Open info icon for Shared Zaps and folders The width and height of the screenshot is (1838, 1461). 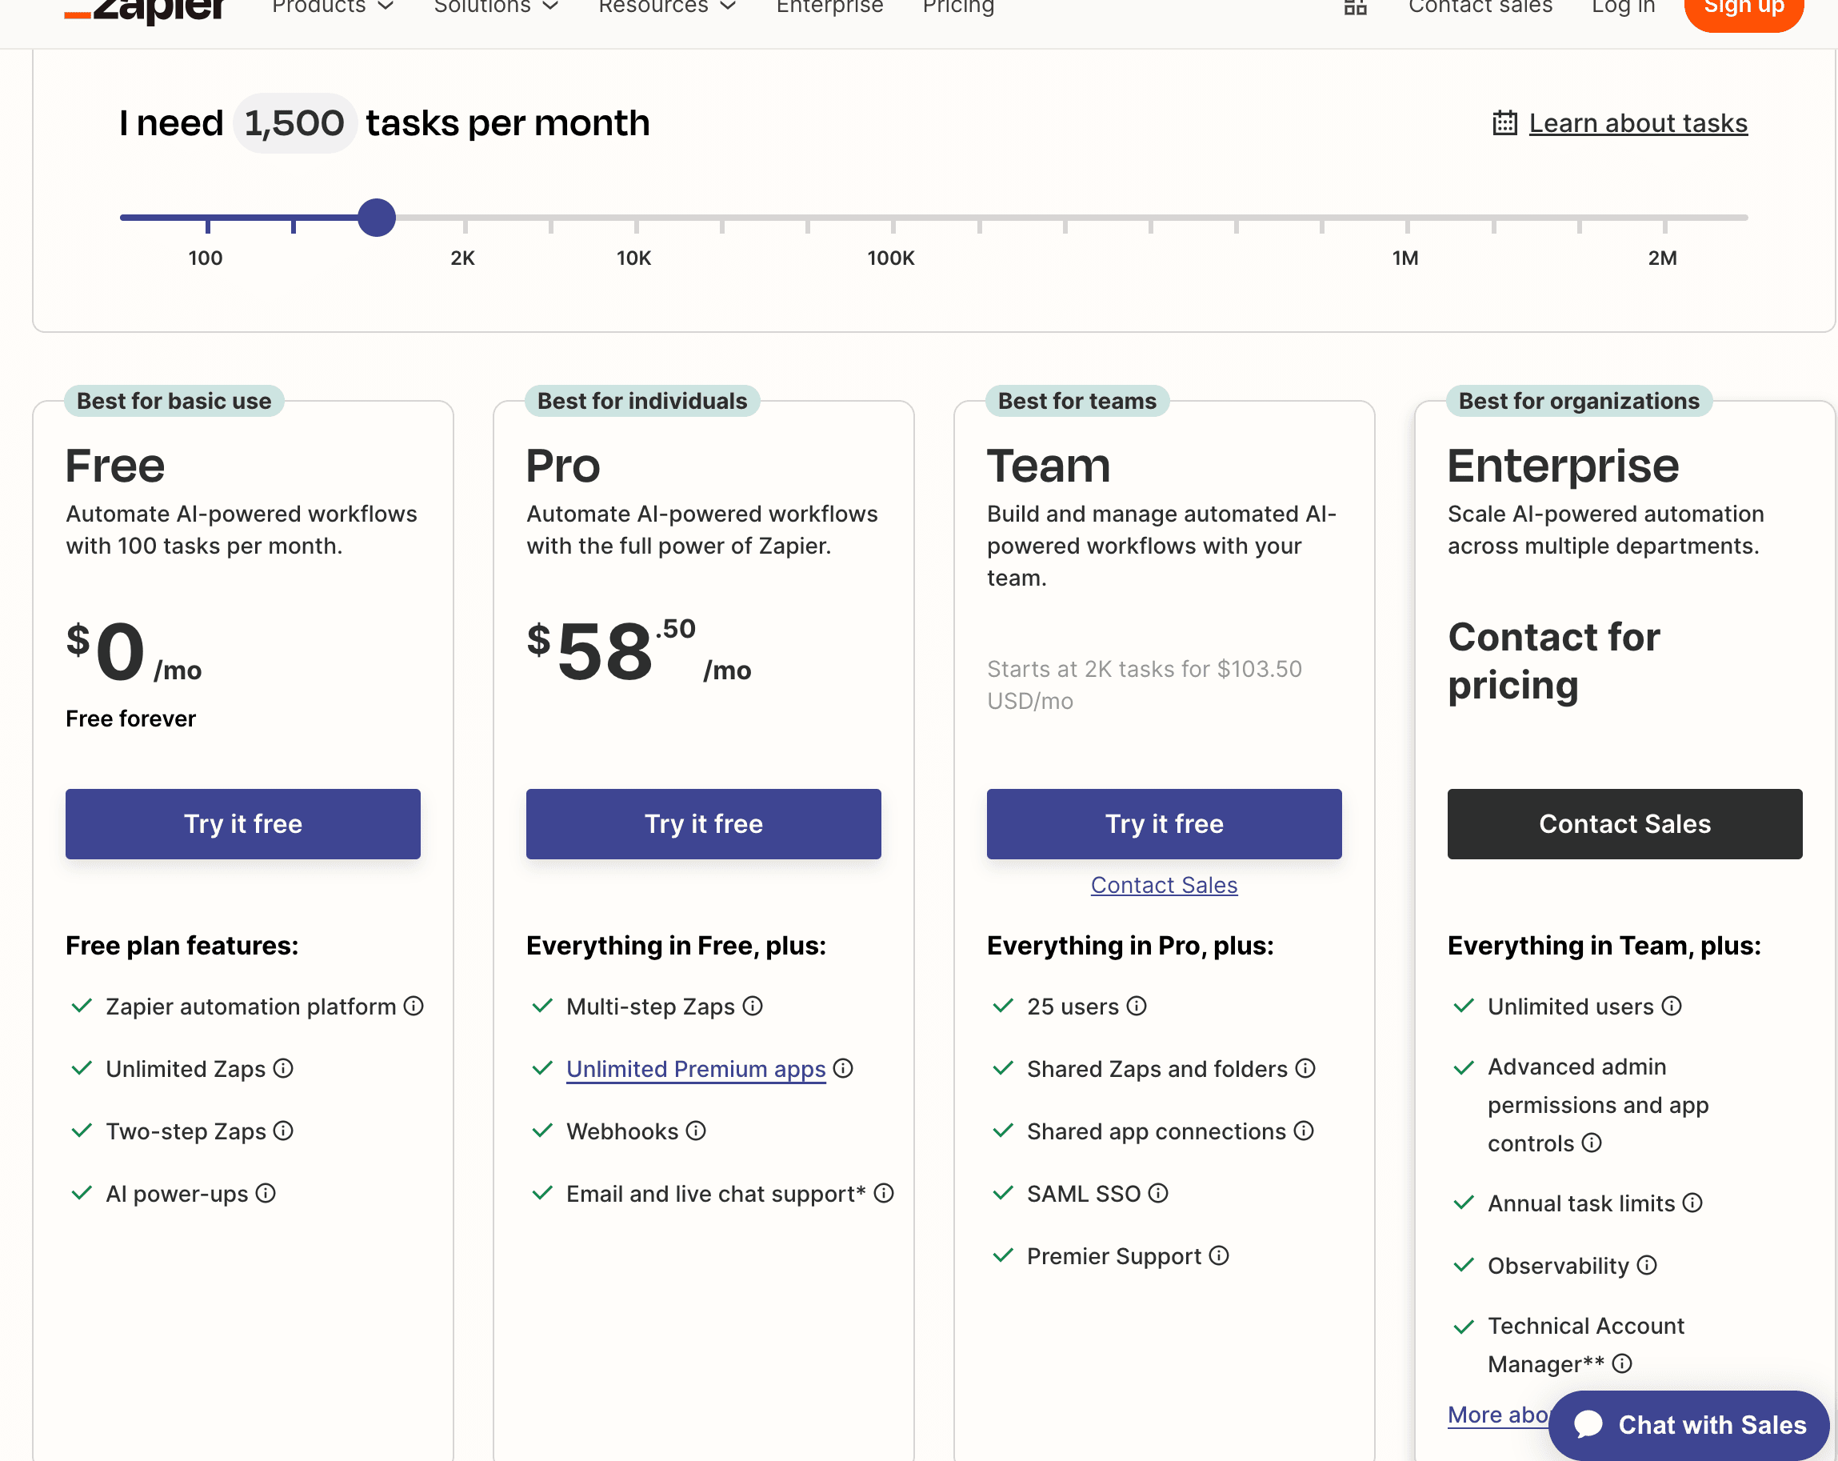(1305, 1069)
